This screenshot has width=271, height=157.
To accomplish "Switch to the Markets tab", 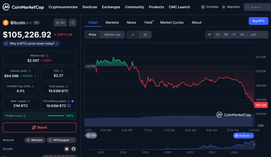I will pos(112,22).
